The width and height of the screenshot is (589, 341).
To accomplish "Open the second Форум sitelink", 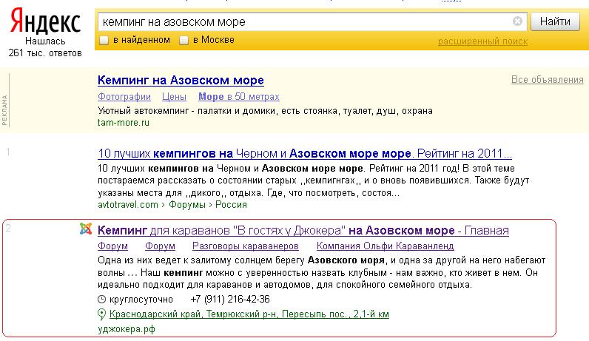I will [160, 246].
